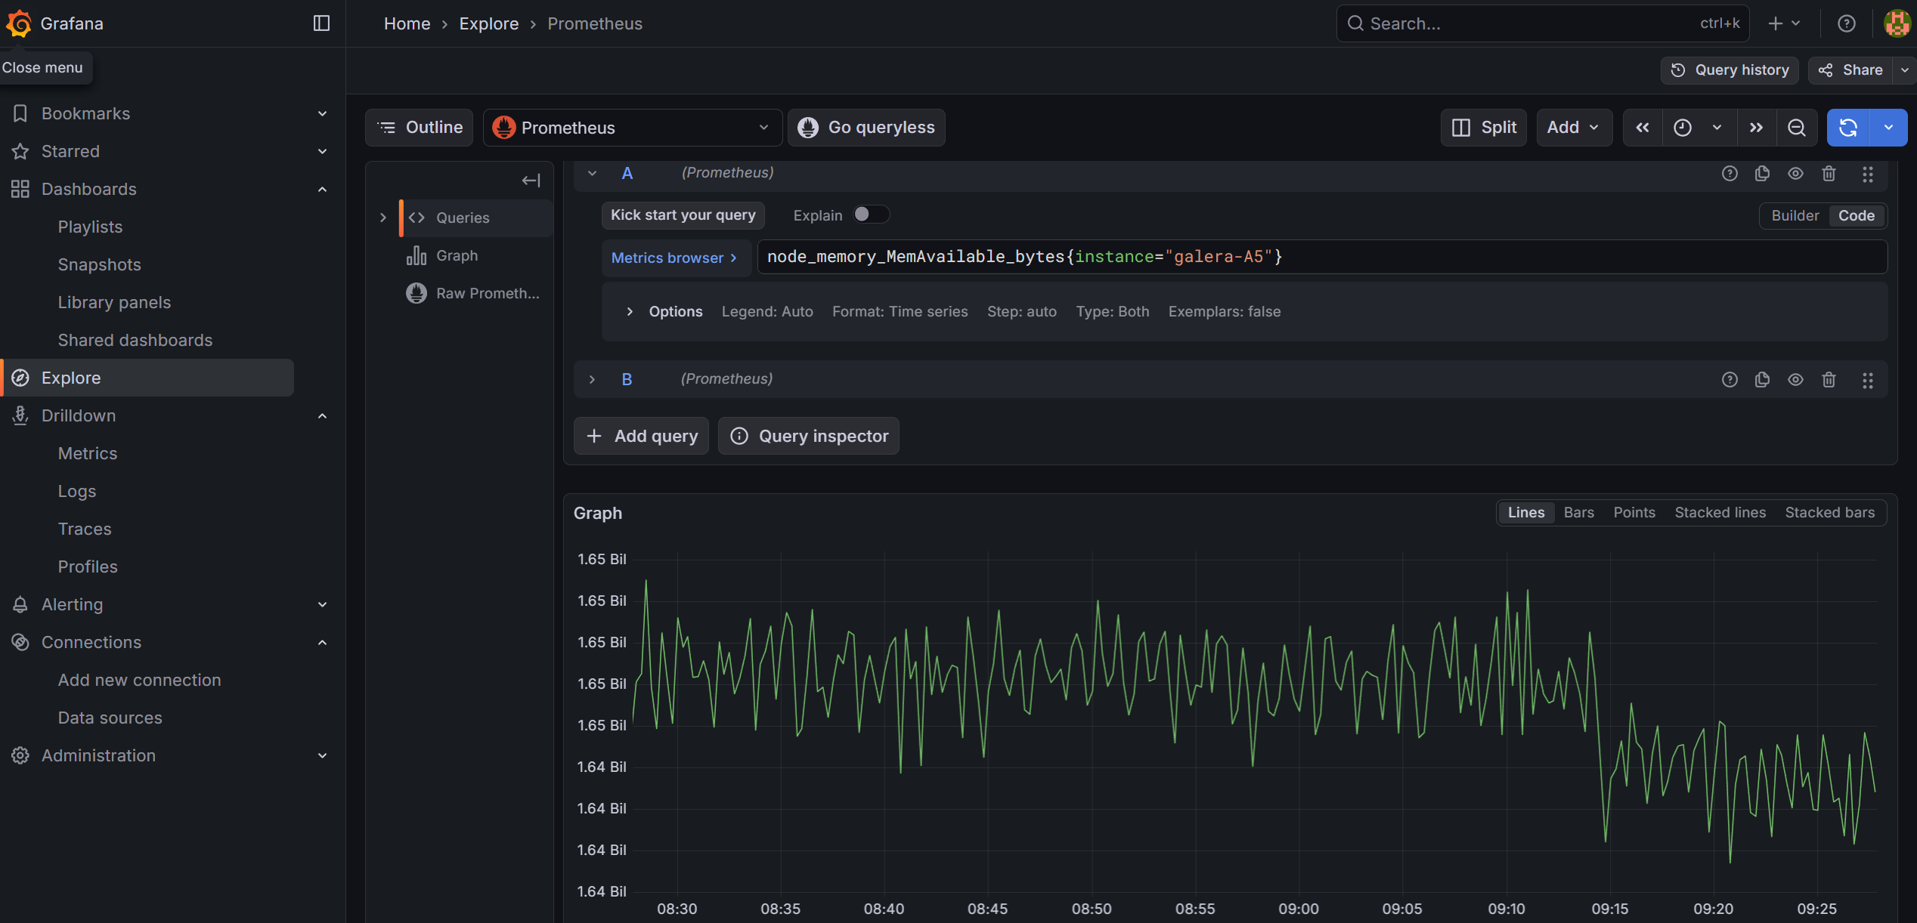1917x923 pixels.
Task: Open help icon in top bar
Action: (x=1847, y=23)
